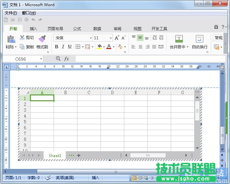Switch to the 插入 (Insert) ribbon tab

(x=33, y=29)
